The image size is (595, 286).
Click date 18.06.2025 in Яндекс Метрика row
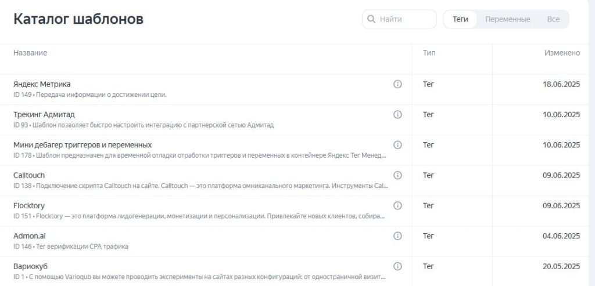click(x=561, y=84)
